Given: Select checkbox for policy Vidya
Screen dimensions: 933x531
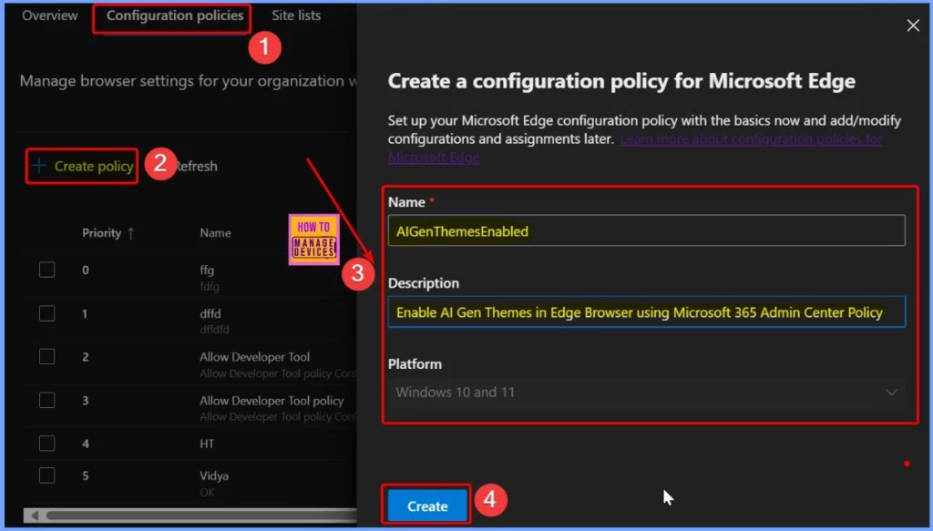Looking at the screenshot, I should click(x=47, y=475).
